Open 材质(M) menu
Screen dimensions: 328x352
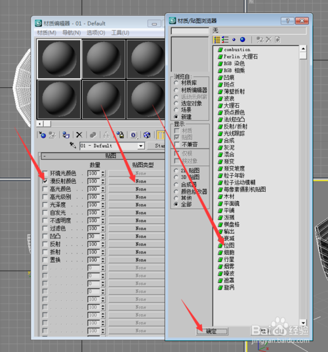point(47,33)
